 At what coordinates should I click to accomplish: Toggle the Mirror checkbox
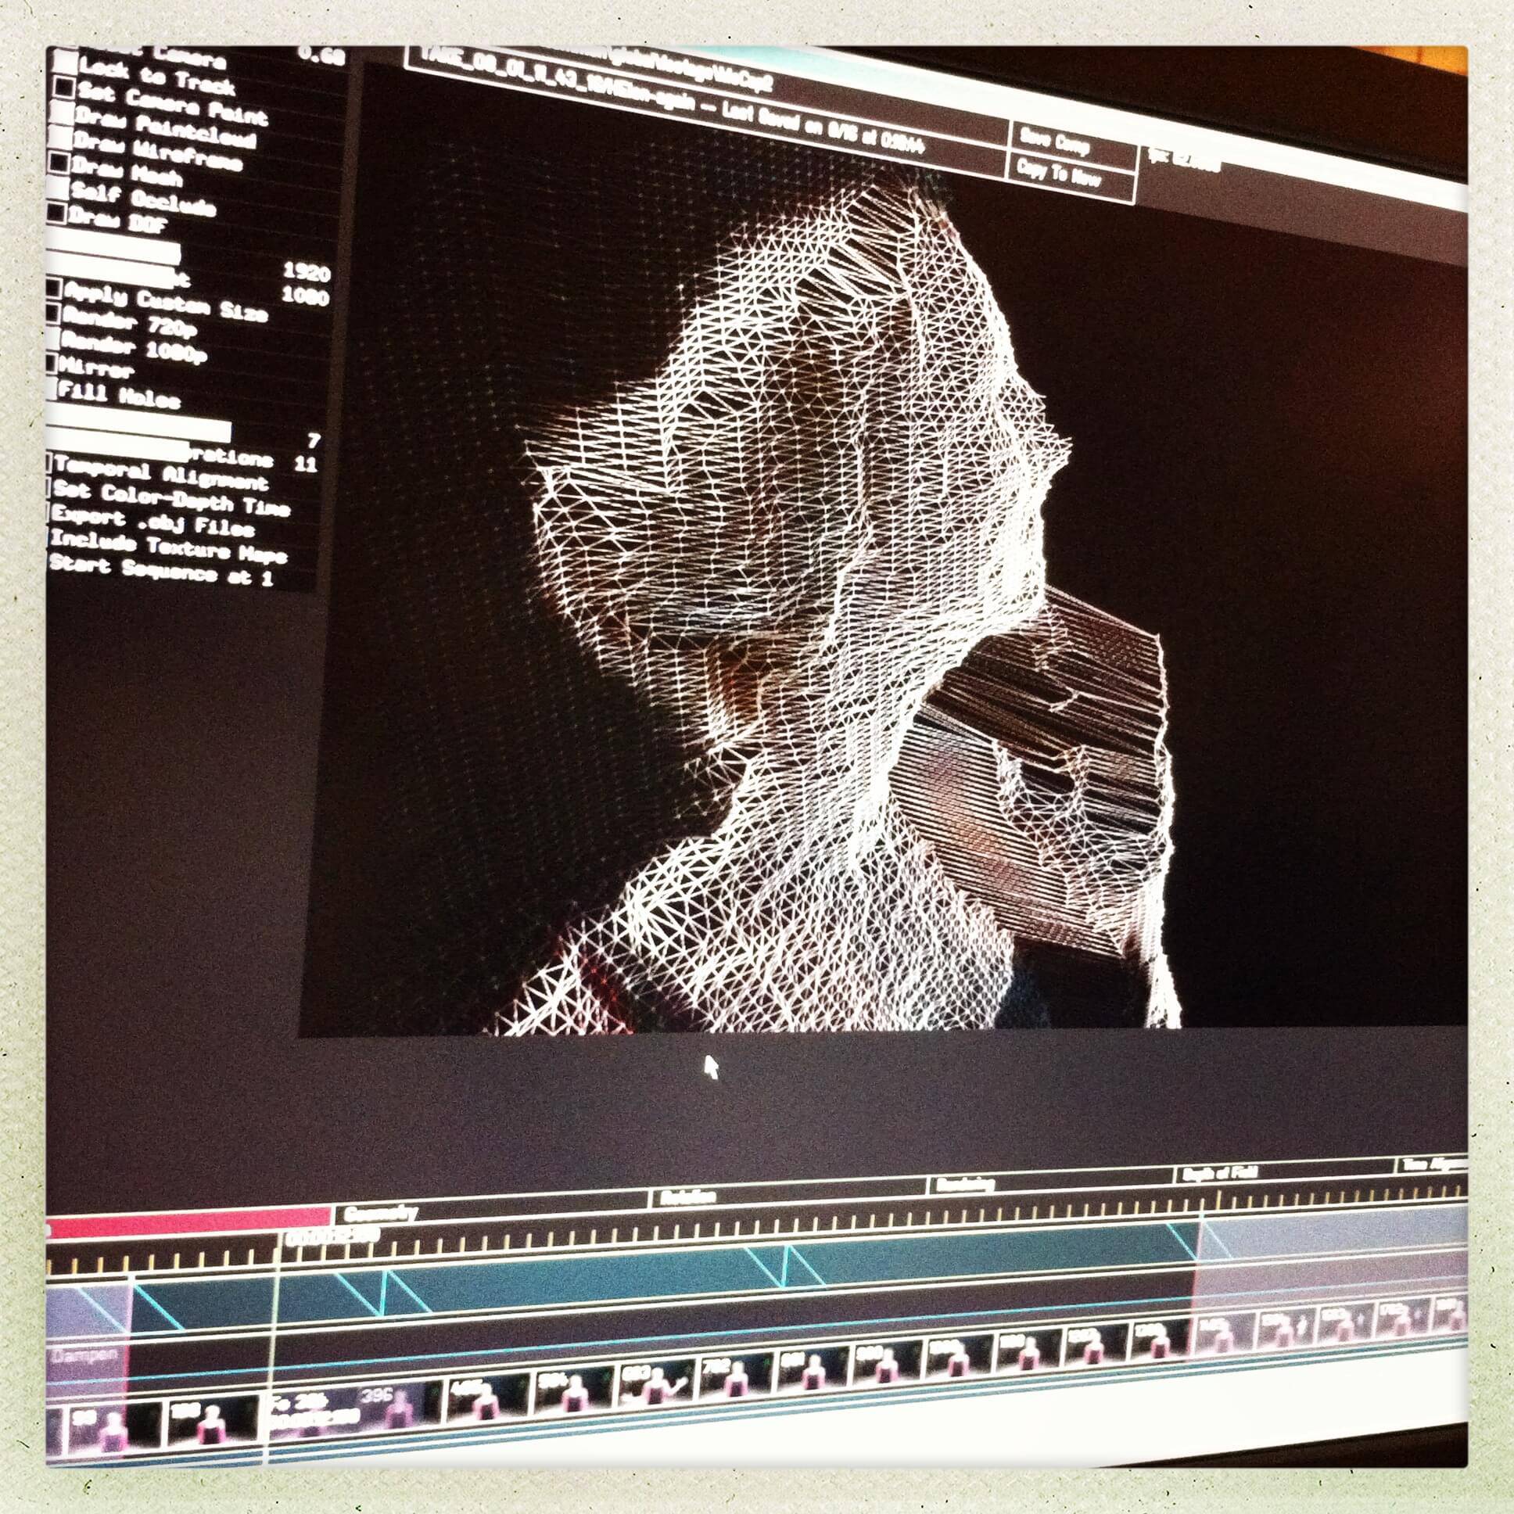coord(52,362)
